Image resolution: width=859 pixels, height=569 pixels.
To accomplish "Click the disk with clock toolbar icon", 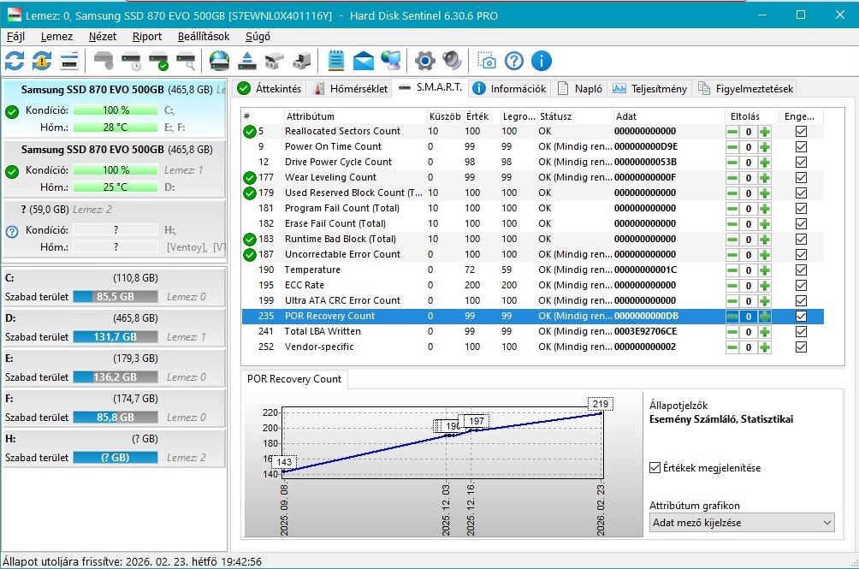I will coord(132,61).
